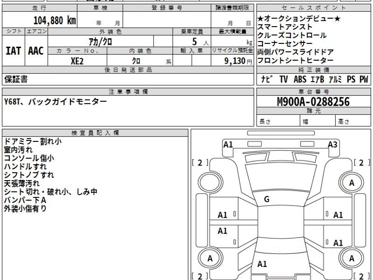Select the 検査員記入欄 header
The height and width of the screenshot is (280, 373).
point(95,133)
